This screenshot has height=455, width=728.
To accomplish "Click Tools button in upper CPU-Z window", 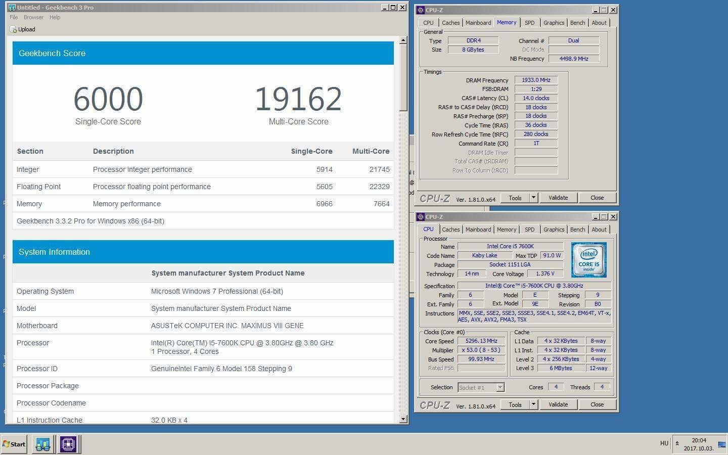I will click(515, 198).
